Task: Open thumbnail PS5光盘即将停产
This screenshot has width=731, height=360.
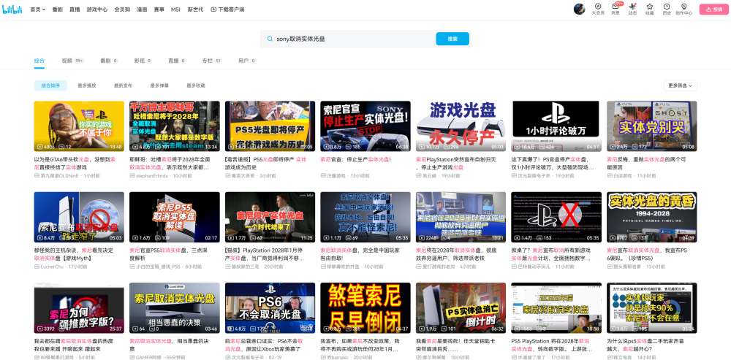Action: [x=270, y=126]
